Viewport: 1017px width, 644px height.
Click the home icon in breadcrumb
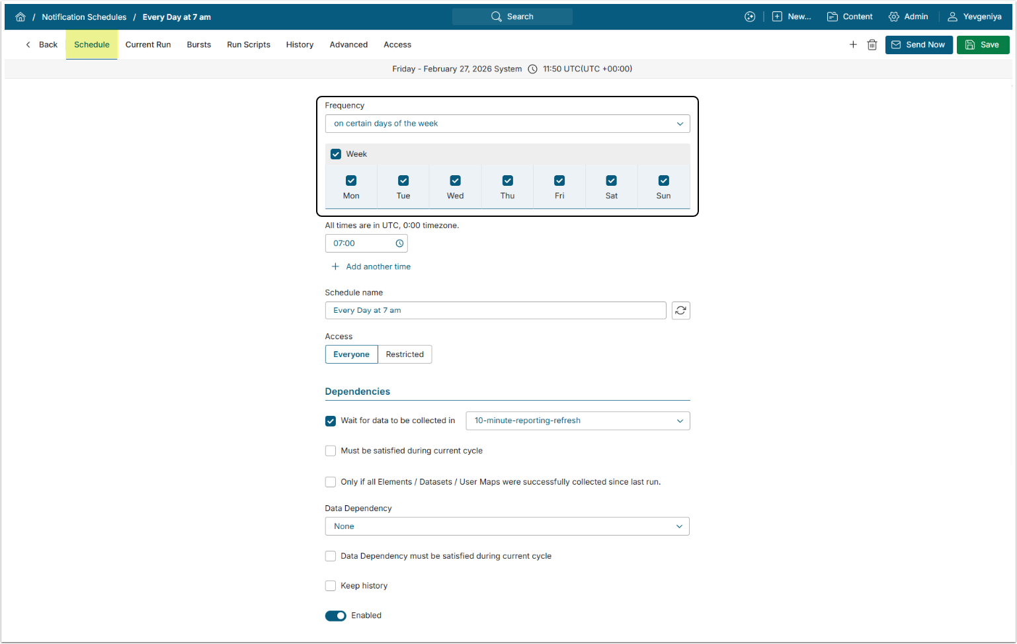[20, 17]
